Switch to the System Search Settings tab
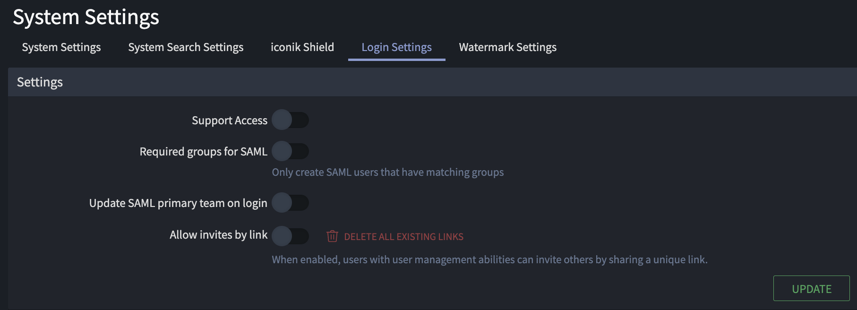The width and height of the screenshot is (857, 310). pos(186,47)
